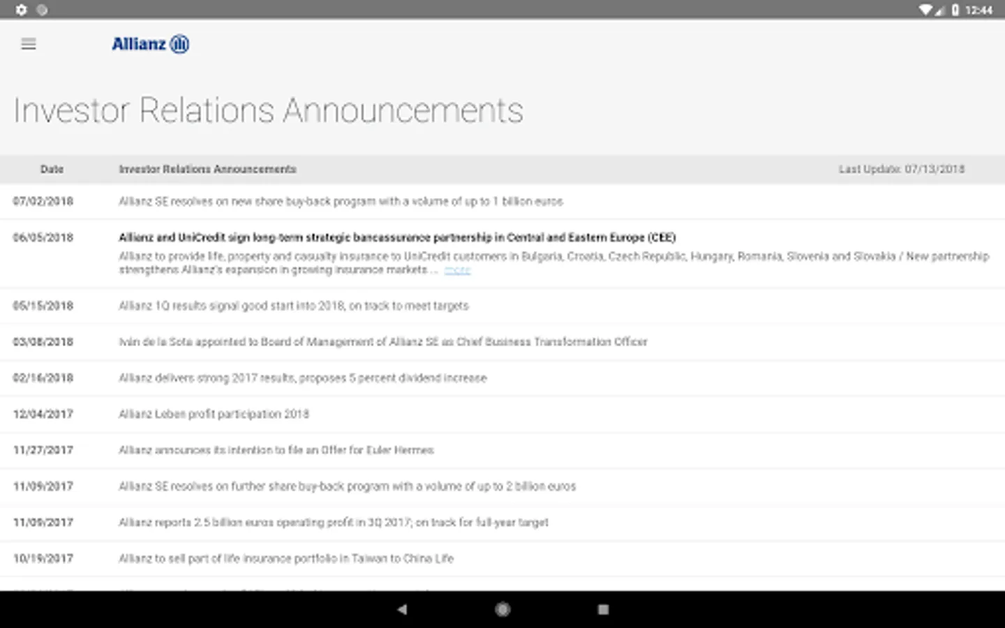Open Allianz Leben profit participation 2018
Screen dimensions: 1005x628
(214, 414)
